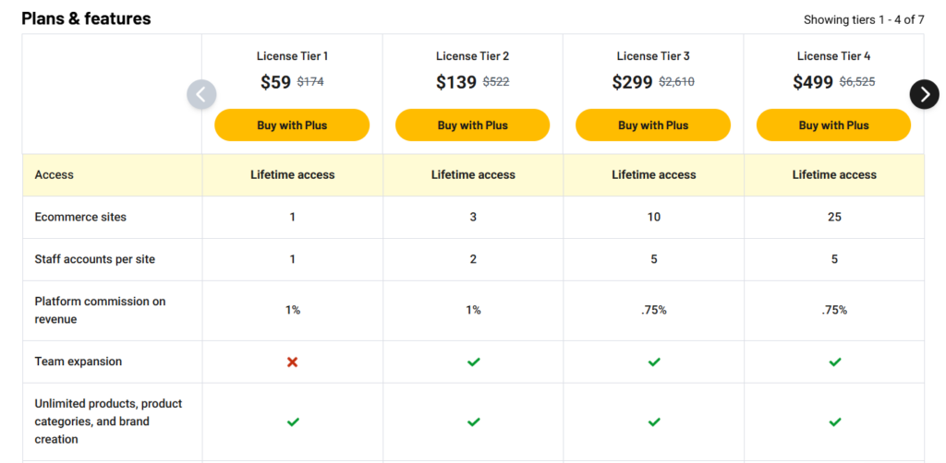Buy License Tier 4 with Plus
This screenshot has width=946, height=463.
[x=834, y=125]
